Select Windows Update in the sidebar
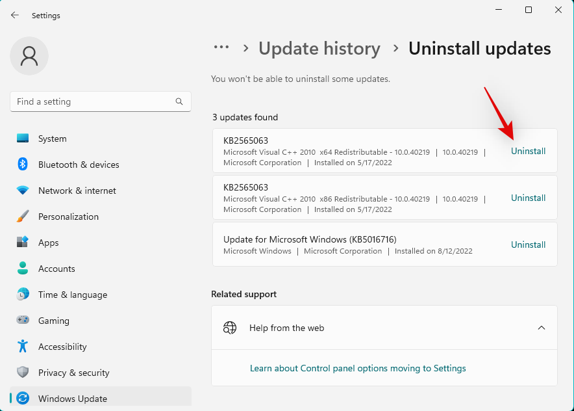This screenshot has width=574, height=411. [x=72, y=398]
